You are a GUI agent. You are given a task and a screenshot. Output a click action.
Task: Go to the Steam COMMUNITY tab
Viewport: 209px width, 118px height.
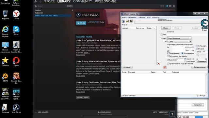[x=83, y=1]
